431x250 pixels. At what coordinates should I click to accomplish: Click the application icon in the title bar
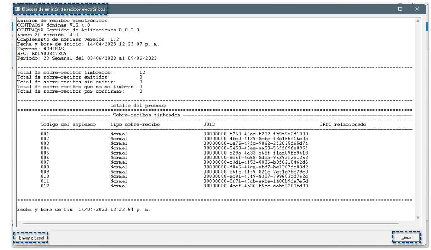point(17,9)
